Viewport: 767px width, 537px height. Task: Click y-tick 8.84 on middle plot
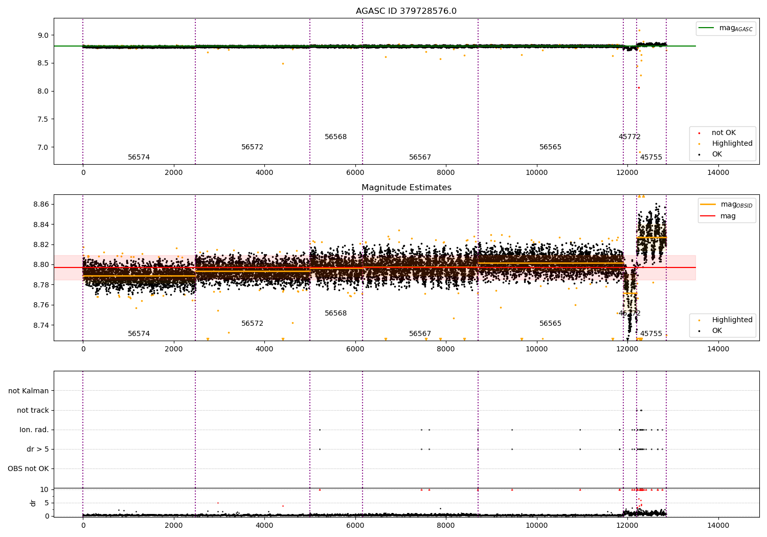41,225
